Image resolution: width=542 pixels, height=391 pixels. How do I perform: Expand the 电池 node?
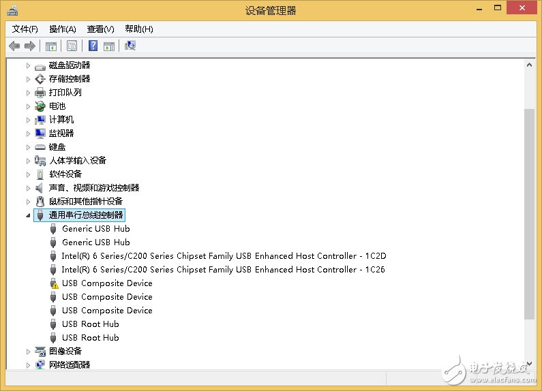[x=28, y=106]
